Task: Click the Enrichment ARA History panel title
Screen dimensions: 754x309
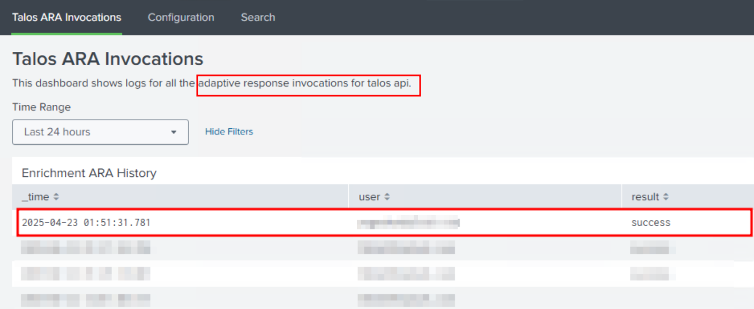Action: [x=89, y=173]
